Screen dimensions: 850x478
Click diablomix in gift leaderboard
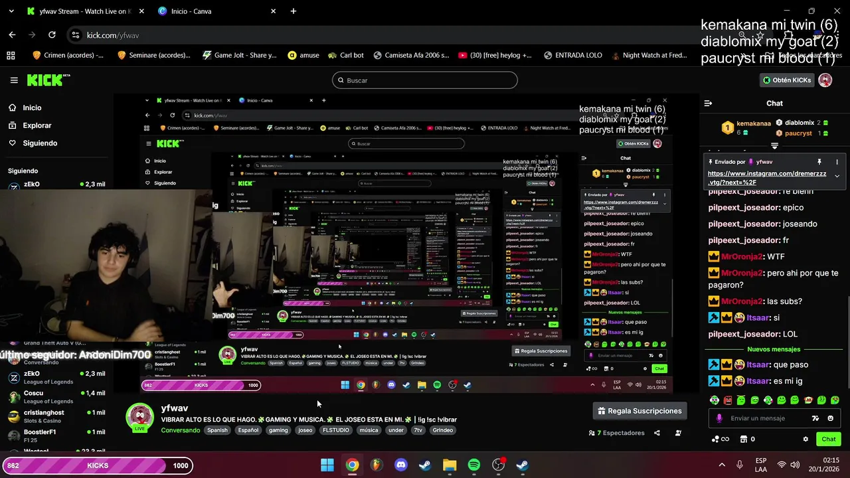800,123
